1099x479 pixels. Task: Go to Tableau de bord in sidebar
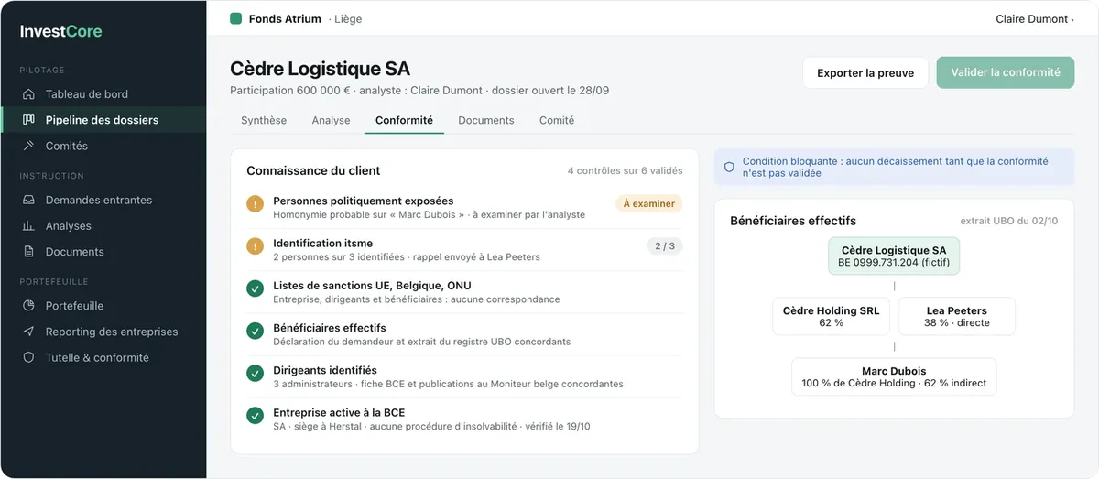[x=103, y=94]
